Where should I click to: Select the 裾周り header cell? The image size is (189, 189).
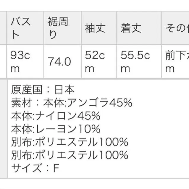62,28
